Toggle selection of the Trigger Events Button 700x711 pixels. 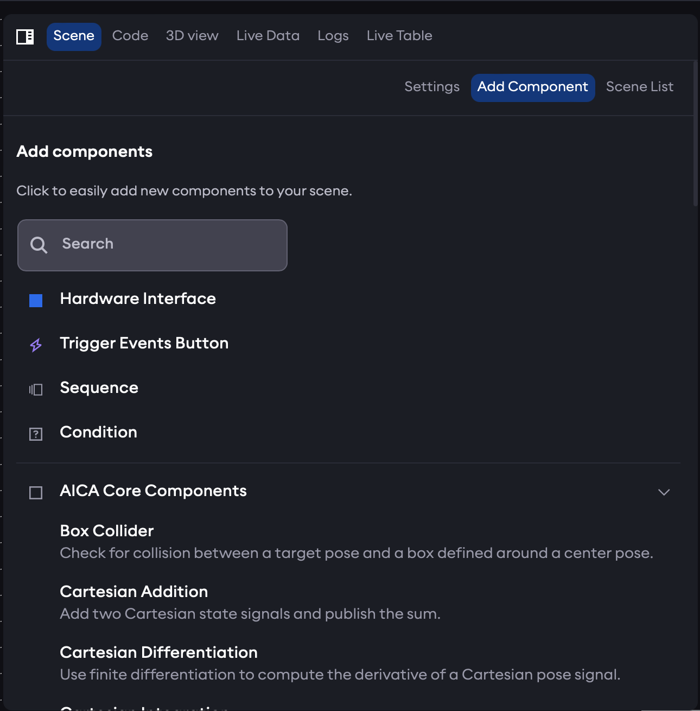144,344
